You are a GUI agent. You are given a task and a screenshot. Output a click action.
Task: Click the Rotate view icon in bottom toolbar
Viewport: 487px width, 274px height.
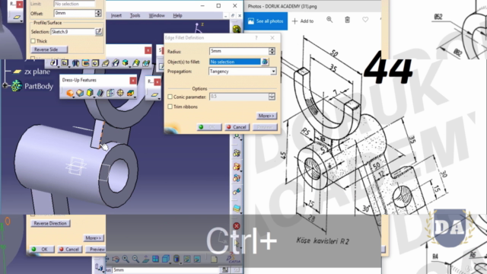pos(116,259)
